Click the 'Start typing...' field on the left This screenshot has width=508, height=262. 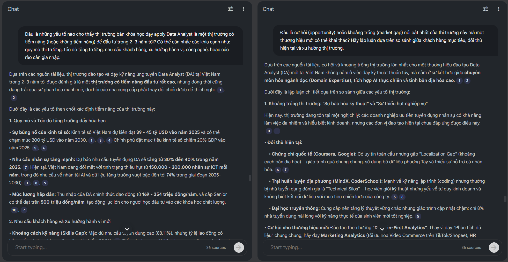point(31,247)
